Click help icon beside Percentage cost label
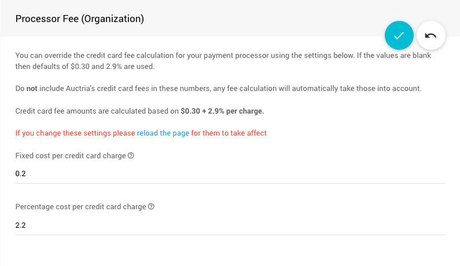Screen dimensions: 460x266 click(x=152, y=207)
